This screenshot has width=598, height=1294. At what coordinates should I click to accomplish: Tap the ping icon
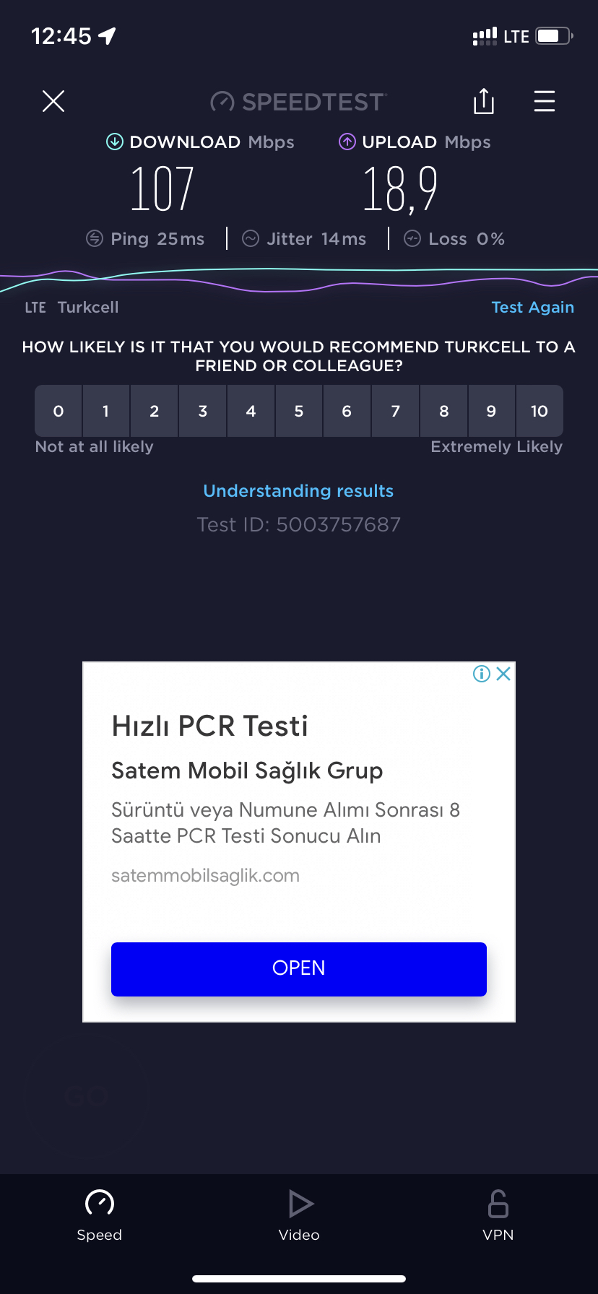coord(95,238)
